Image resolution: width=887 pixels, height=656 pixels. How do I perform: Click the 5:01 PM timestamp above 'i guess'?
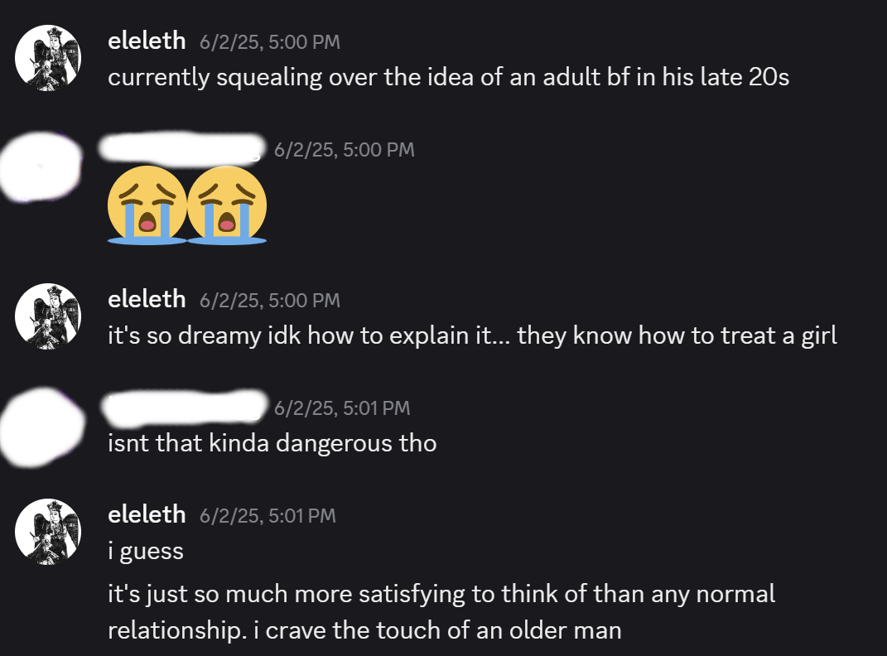pyautogui.click(x=268, y=515)
